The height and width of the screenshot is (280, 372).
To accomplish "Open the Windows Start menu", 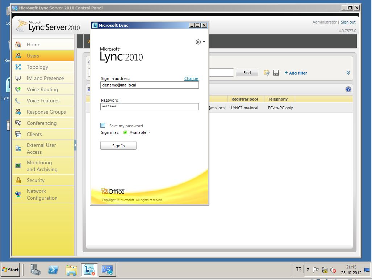I will pos(10,270).
